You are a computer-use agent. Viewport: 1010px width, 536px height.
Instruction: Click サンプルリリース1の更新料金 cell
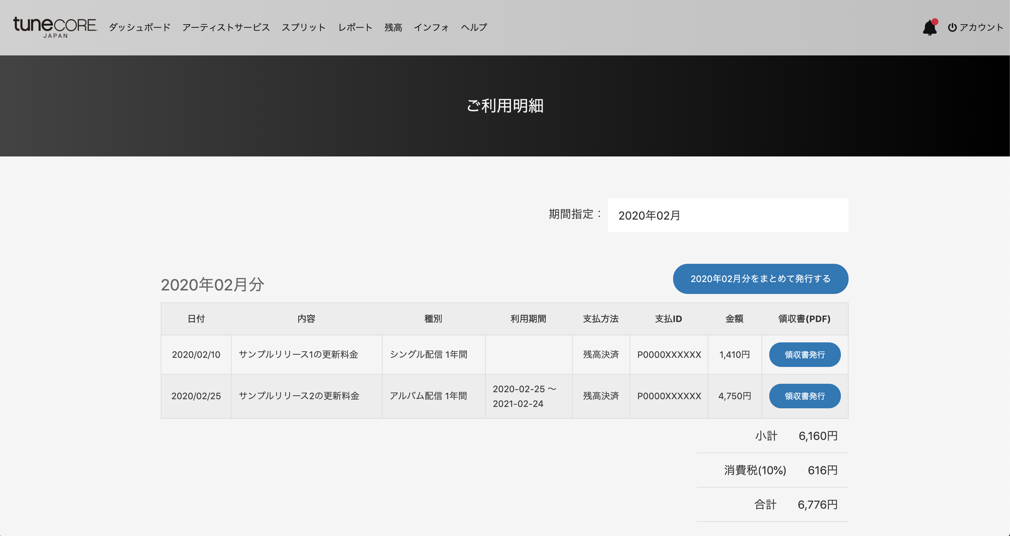coord(298,355)
